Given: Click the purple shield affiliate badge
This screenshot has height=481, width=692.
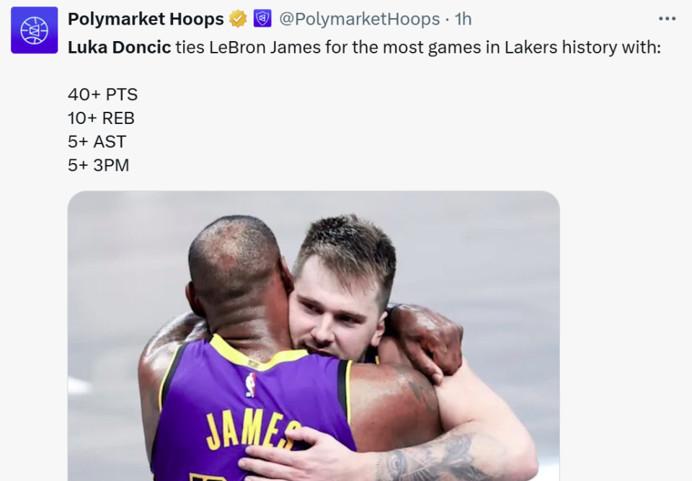Looking at the screenshot, I should pos(262,19).
